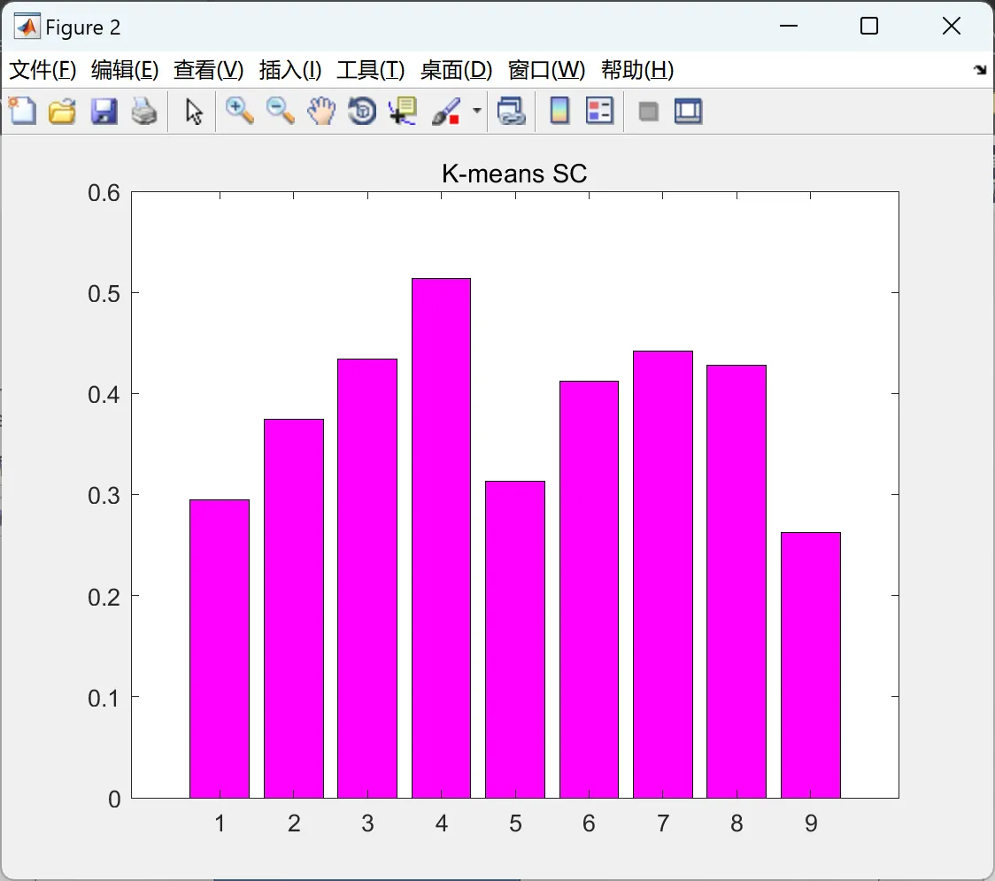Print the figure using the printer icon
This screenshot has width=995, height=881.
(144, 111)
